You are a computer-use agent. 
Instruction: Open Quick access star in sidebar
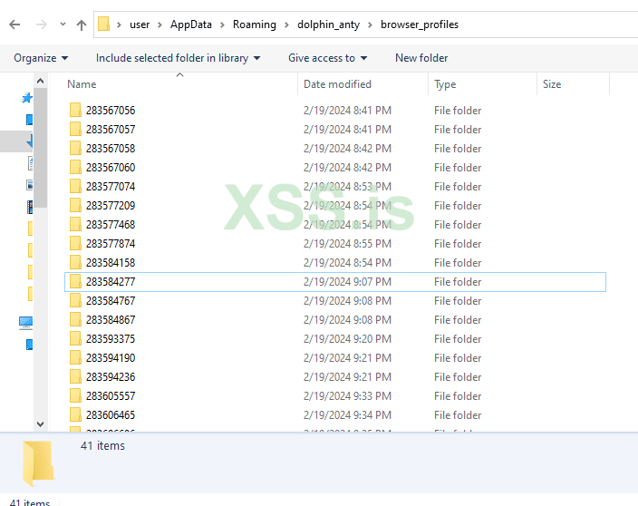[27, 98]
